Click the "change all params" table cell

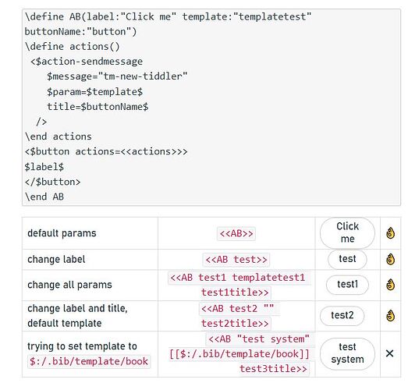point(90,285)
